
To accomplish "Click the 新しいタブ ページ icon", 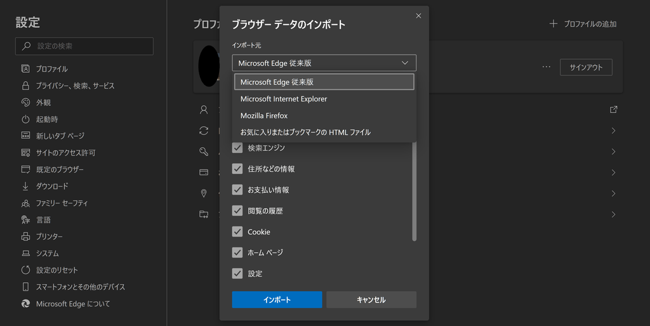I will [25, 136].
